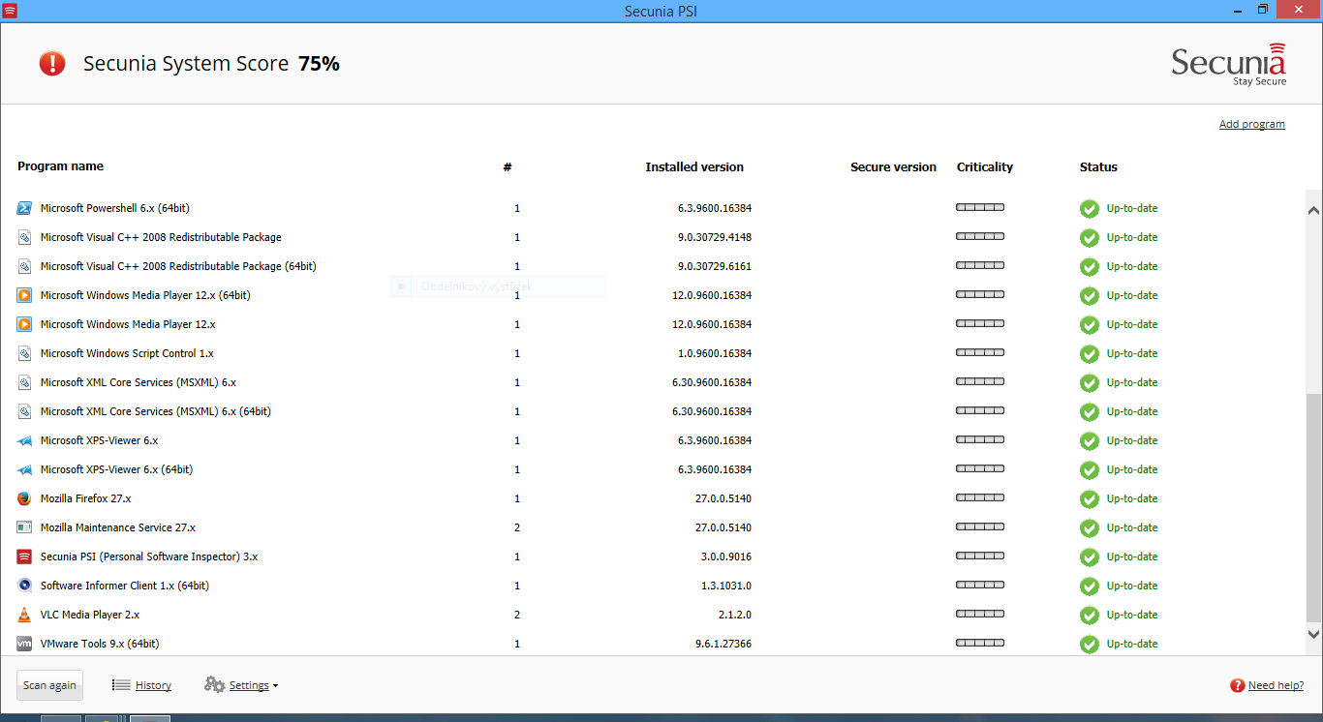The height and width of the screenshot is (722, 1323).
Task: Sort by the Program name column header
Action: [60, 166]
